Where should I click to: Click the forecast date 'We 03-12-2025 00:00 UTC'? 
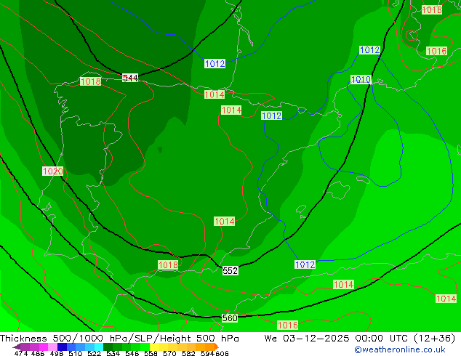(x=337, y=339)
